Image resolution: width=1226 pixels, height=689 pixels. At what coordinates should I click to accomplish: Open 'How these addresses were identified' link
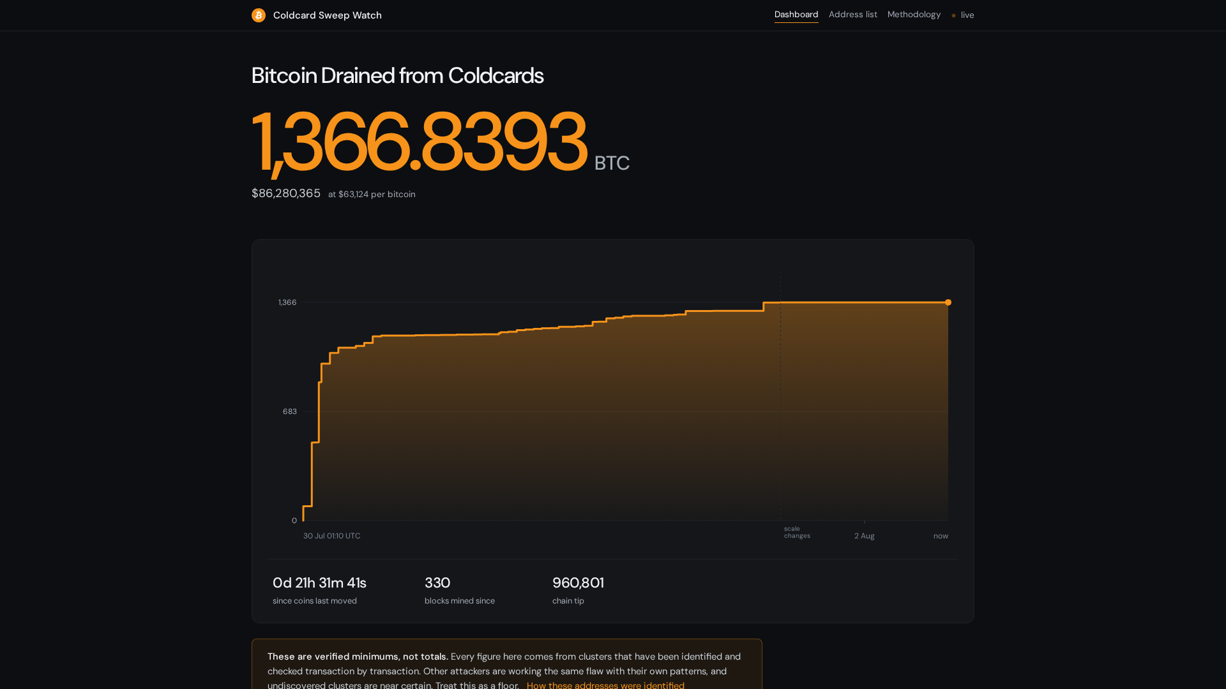[x=605, y=685]
